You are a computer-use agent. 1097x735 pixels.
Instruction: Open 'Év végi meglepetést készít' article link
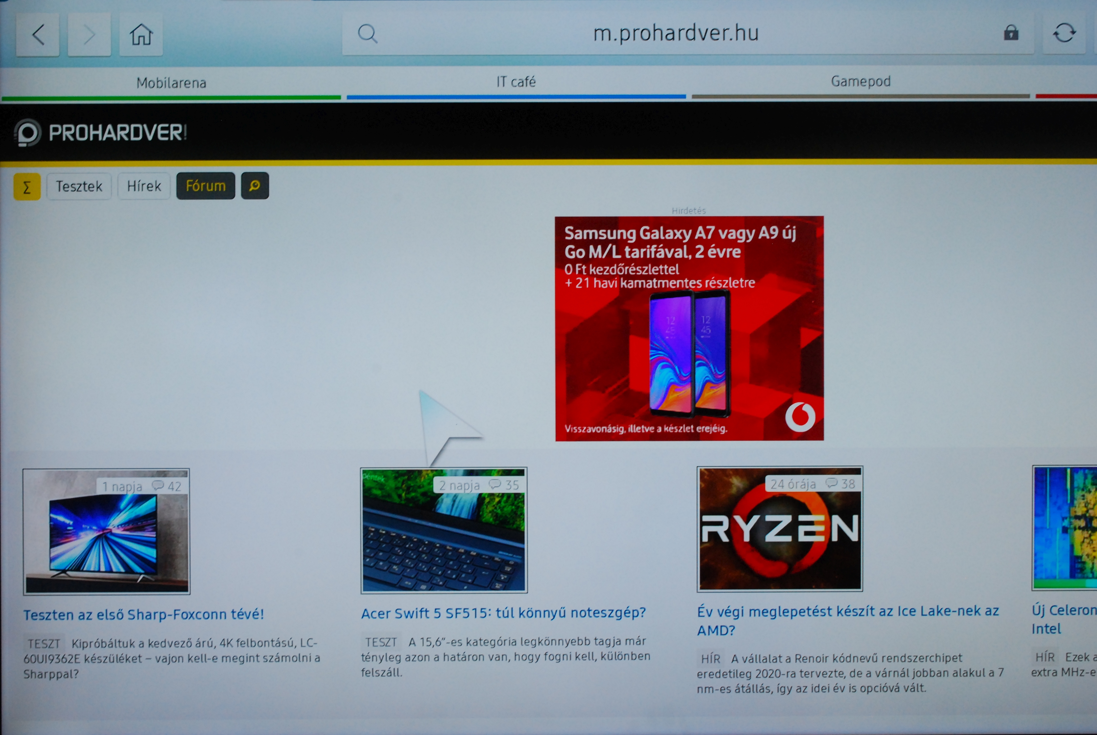coord(847,621)
